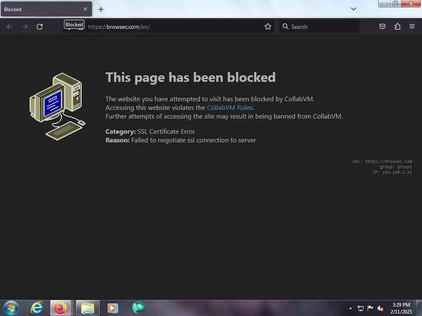Open the Action Center flag icon
Image resolution: width=422 pixels, height=316 pixels.
coord(370,308)
